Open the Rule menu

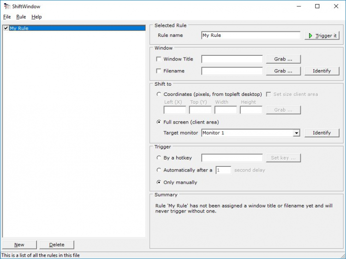21,17
